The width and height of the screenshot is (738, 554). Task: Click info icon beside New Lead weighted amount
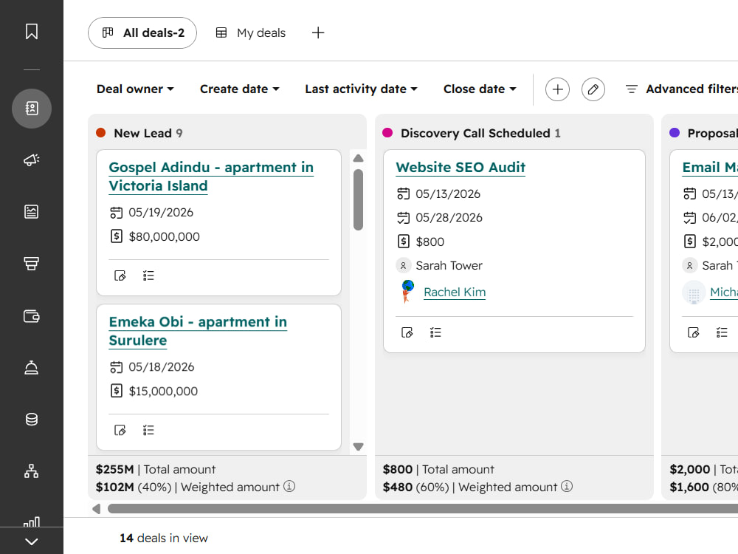[289, 486]
